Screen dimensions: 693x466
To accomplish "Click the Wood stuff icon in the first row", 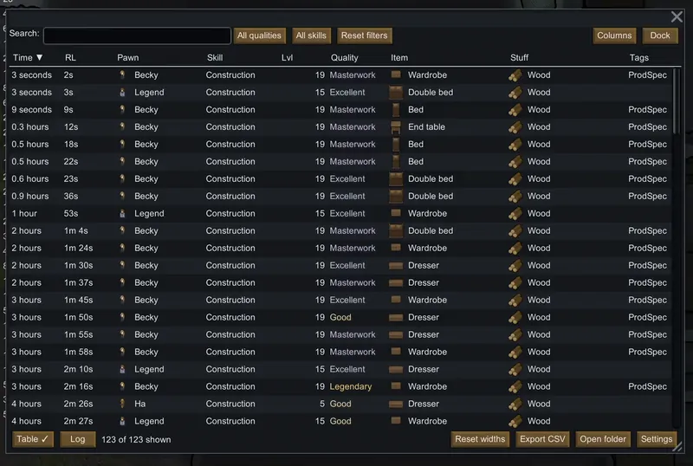I will click(x=515, y=75).
